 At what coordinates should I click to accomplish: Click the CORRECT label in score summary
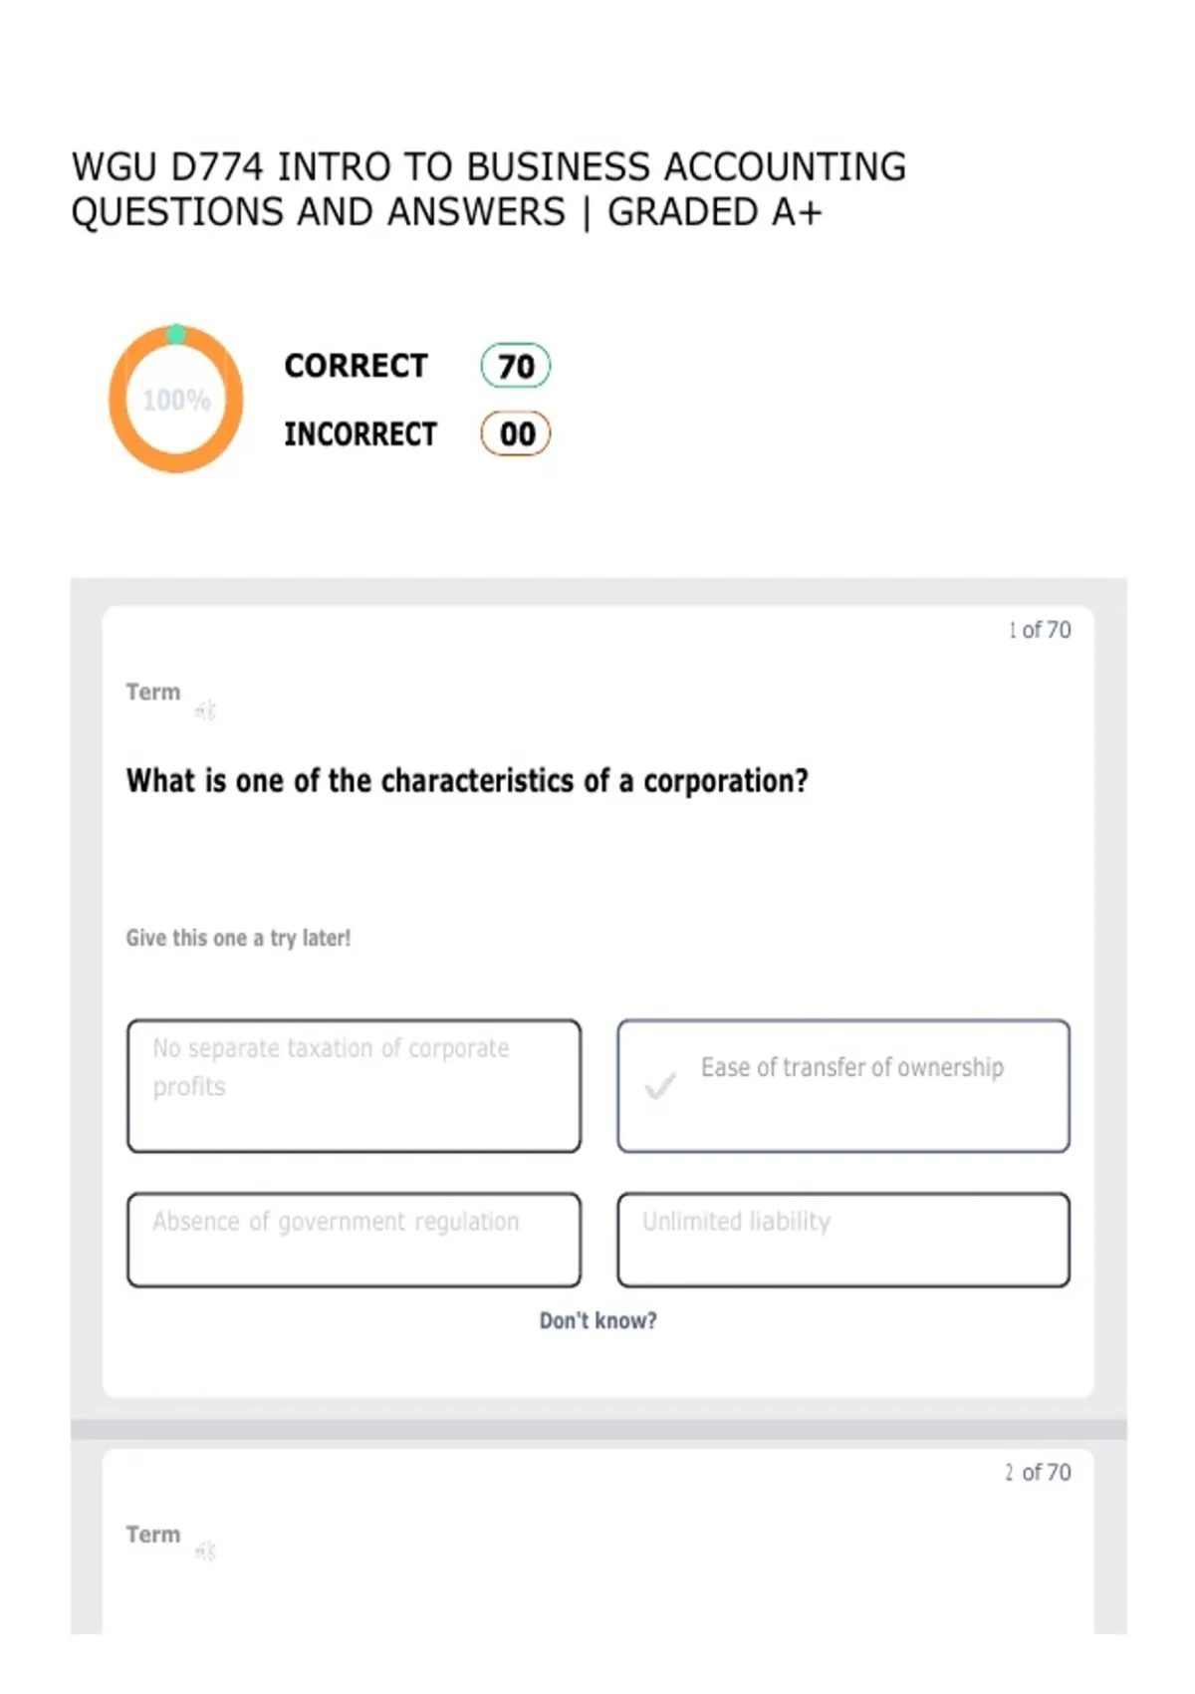pyautogui.click(x=356, y=366)
